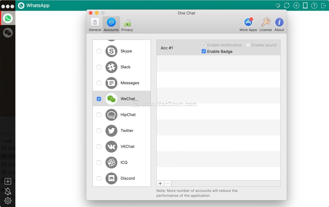The image size is (329, 207).
Task: Open the License key toolbar item
Action: (x=265, y=24)
